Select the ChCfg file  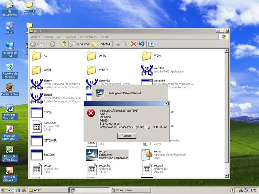(41, 112)
